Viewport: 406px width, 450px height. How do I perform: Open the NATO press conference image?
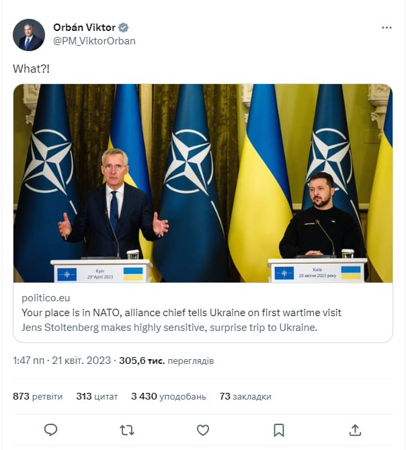(203, 183)
